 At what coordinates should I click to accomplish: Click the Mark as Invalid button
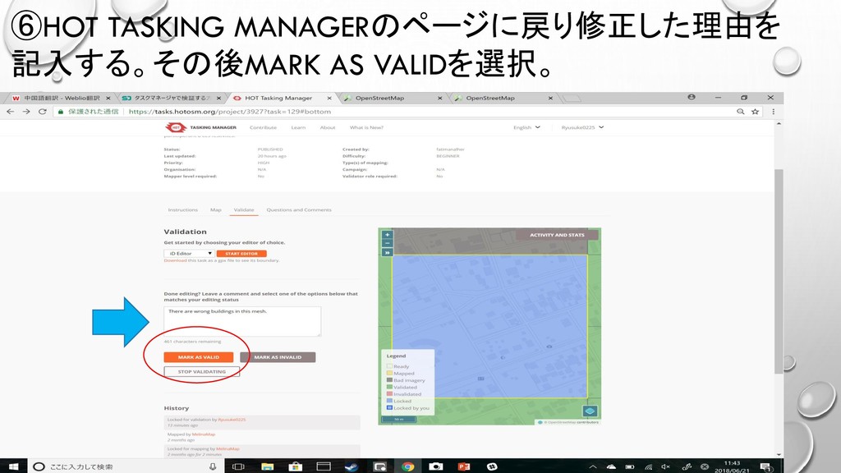(x=278, y=357)
